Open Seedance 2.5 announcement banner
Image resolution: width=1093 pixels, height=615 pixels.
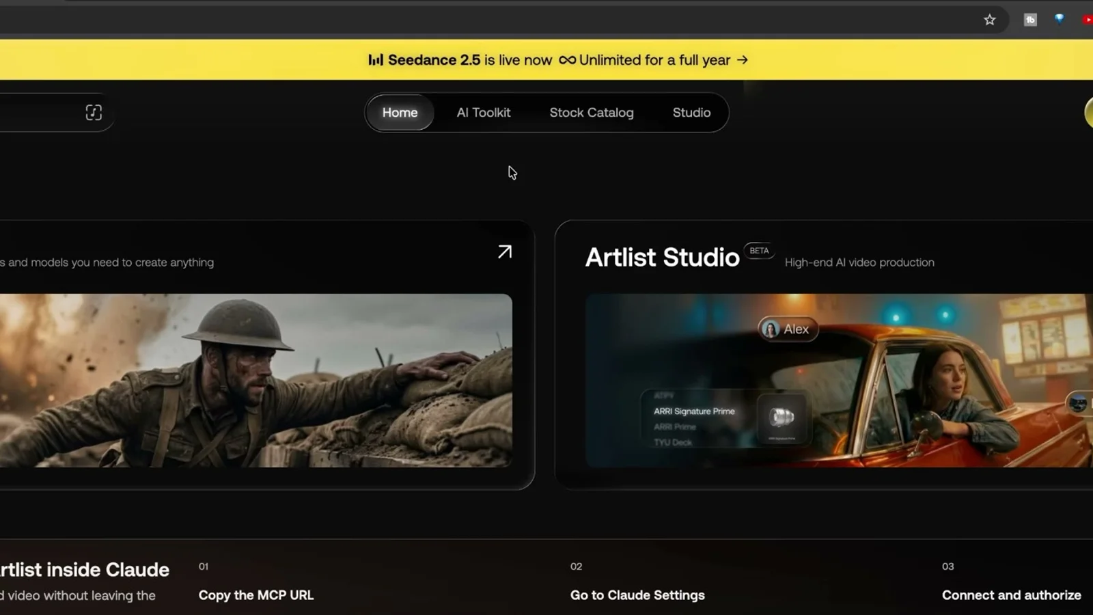tap(546, 59)
